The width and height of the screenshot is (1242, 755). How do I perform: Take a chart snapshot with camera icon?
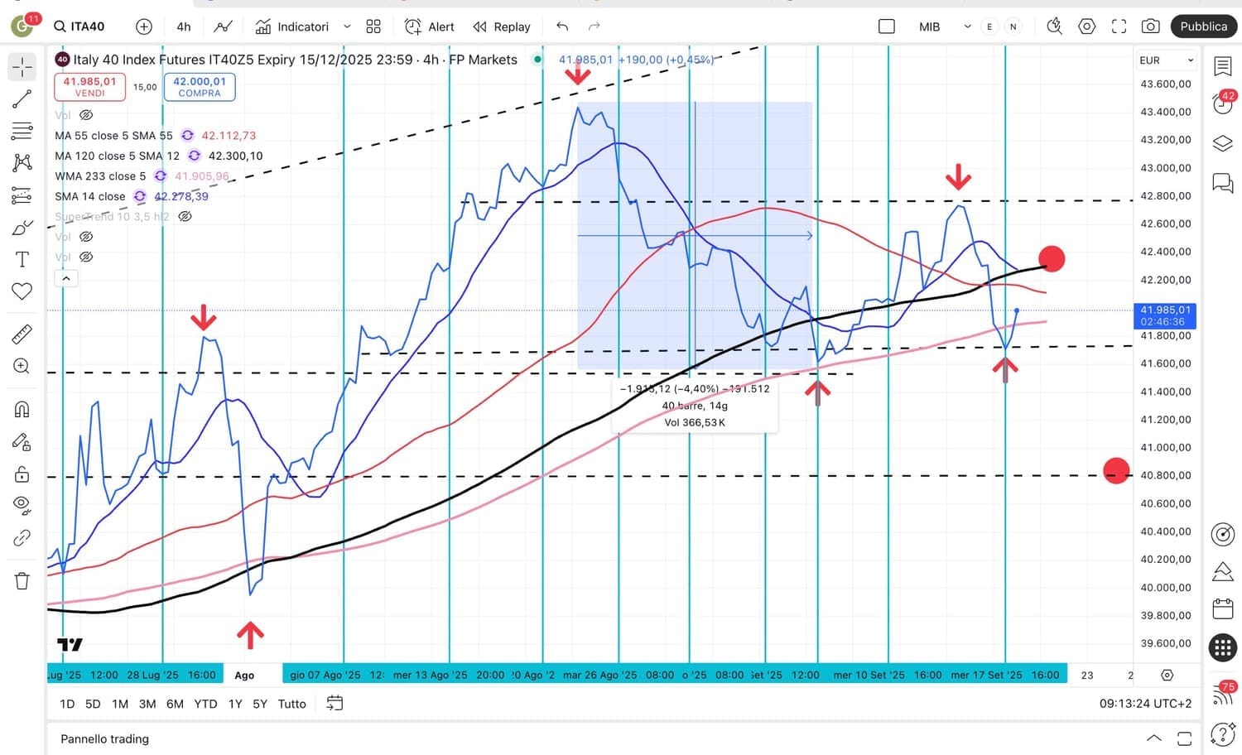[x=1150, y=26]
